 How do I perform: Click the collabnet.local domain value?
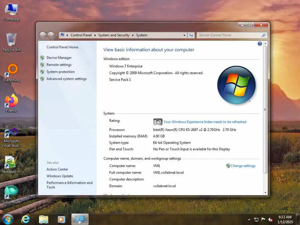click(x=164, y=186)
